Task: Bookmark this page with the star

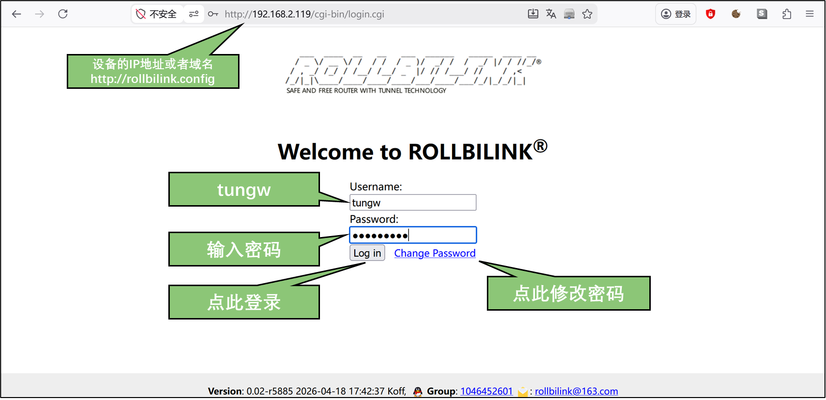Action: point(587,14)
